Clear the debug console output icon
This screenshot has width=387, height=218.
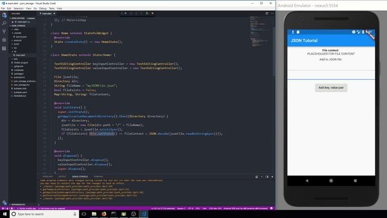[x=256, y=177]
